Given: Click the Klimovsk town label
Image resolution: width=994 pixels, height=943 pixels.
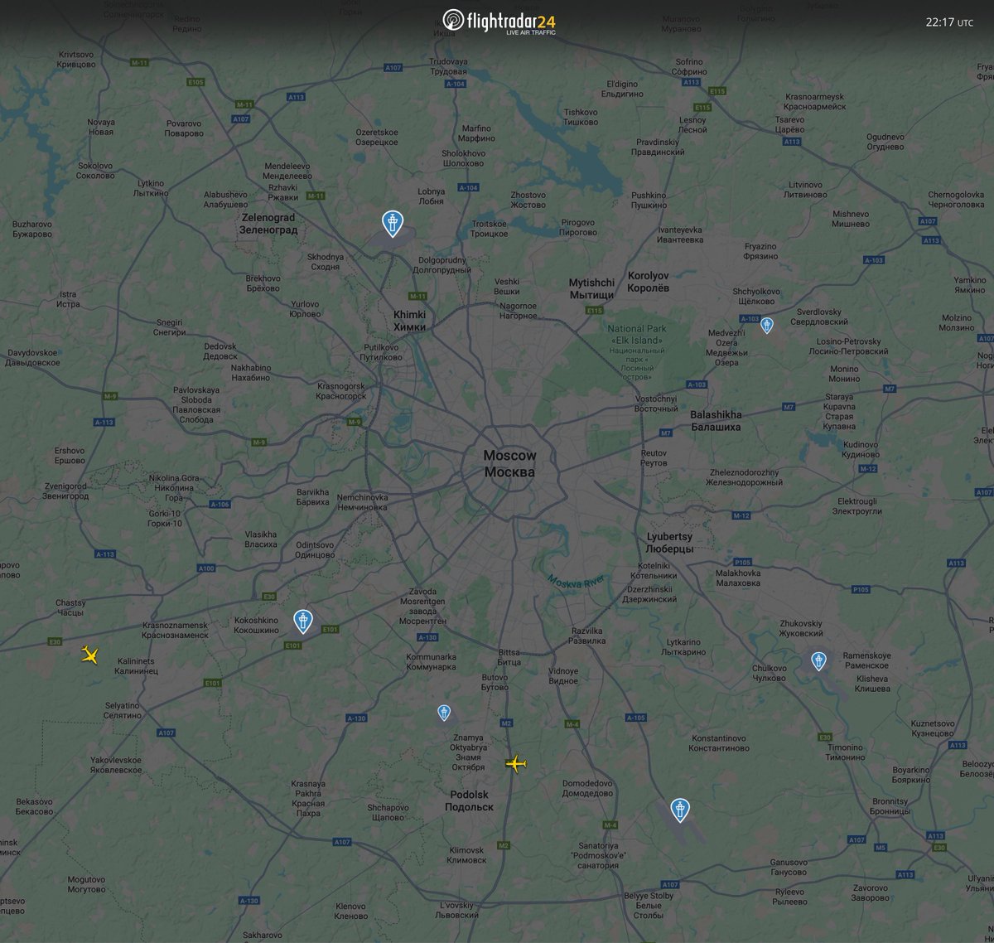Looking at the screenshot, I should click(x=466, y=855).
